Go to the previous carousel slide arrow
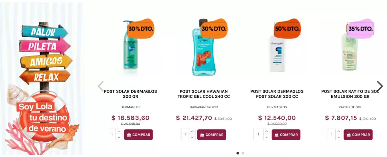The height and width of the screenshot is (157, 387). click(x=101, y=86)
